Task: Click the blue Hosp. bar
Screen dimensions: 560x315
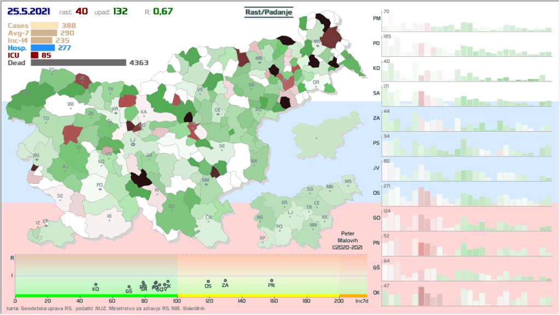Action: tap(43, 48)
